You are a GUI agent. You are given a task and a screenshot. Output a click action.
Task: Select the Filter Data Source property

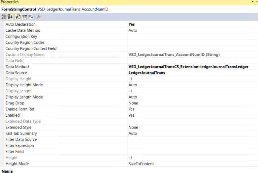pyautogui.click(x=21, y=139)
